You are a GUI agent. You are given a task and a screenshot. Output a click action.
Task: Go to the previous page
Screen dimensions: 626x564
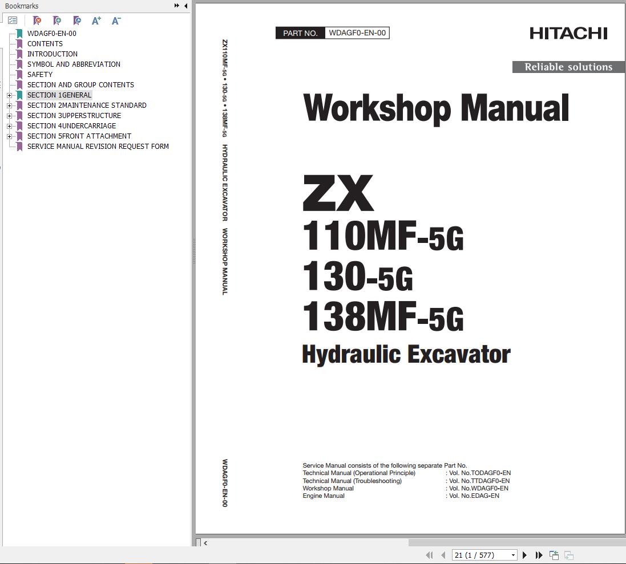(443, 555)
